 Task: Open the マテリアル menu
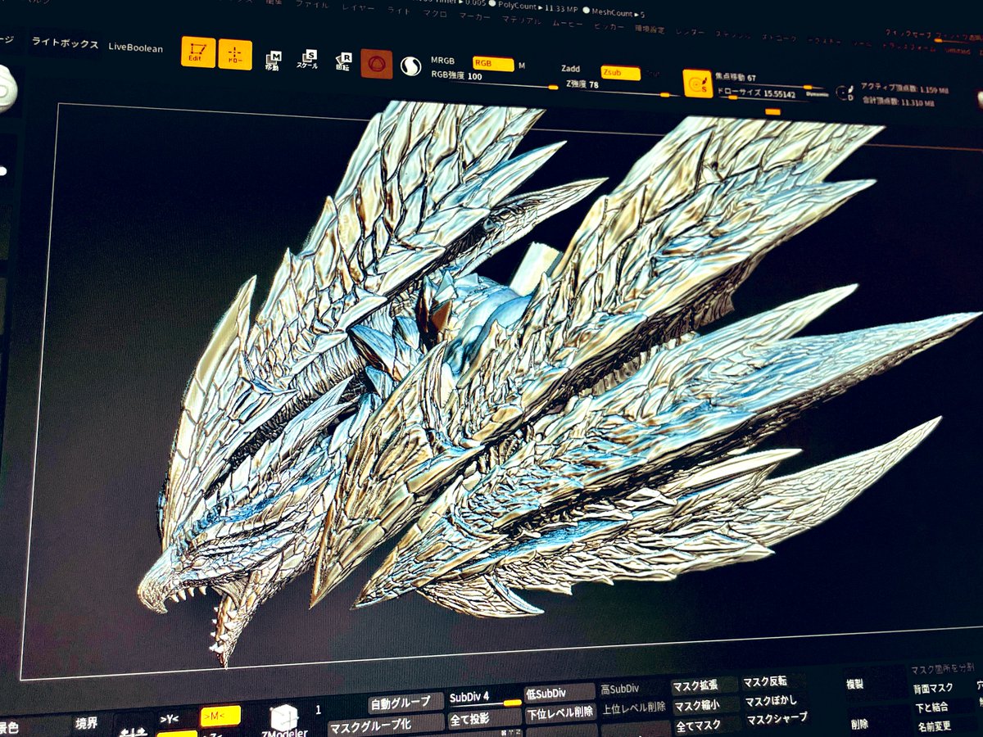(521, 20)
